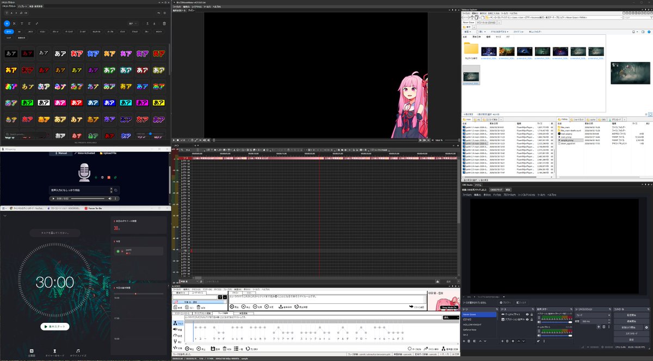
Task: Switch to the テンプレート tab in text preset window
Action: tap(22, 7)
